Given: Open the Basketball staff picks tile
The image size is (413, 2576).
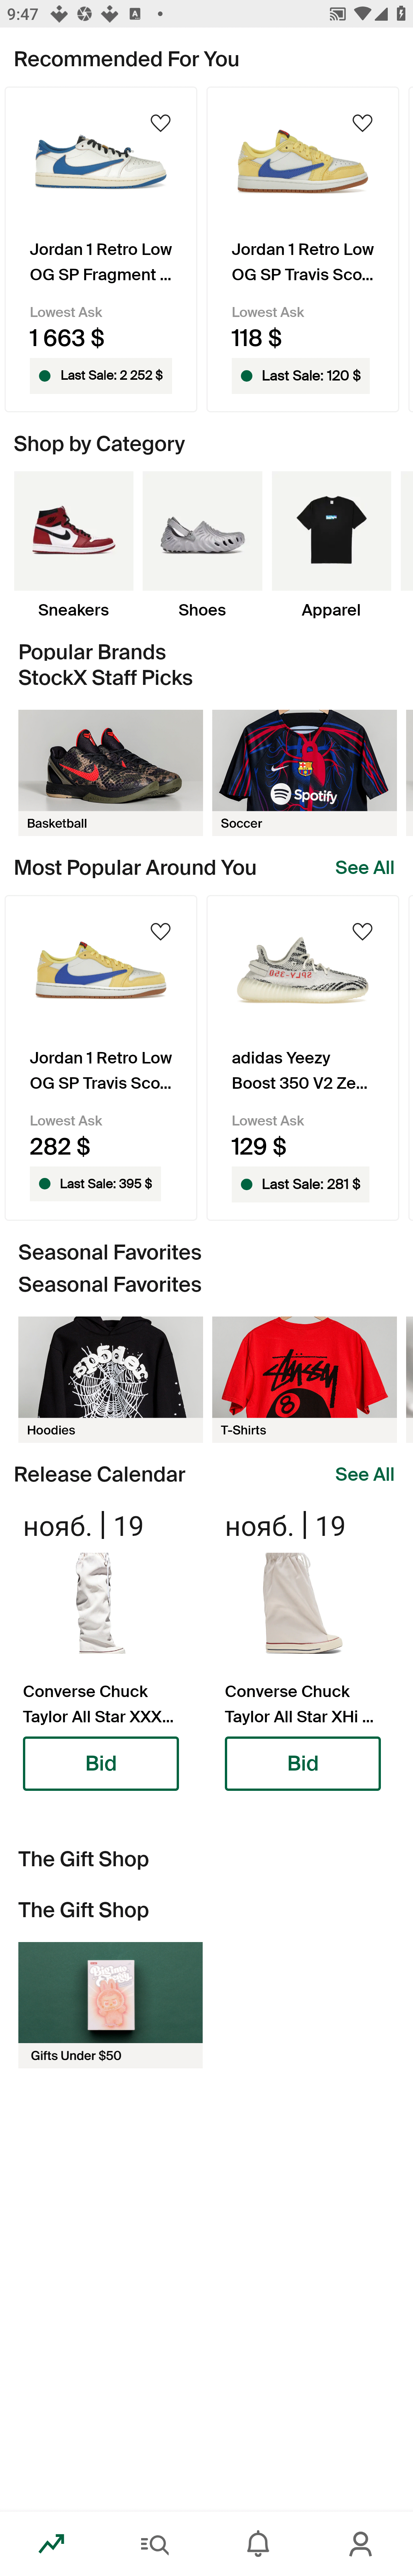Looking at the screenshot, I should [110, 772].
